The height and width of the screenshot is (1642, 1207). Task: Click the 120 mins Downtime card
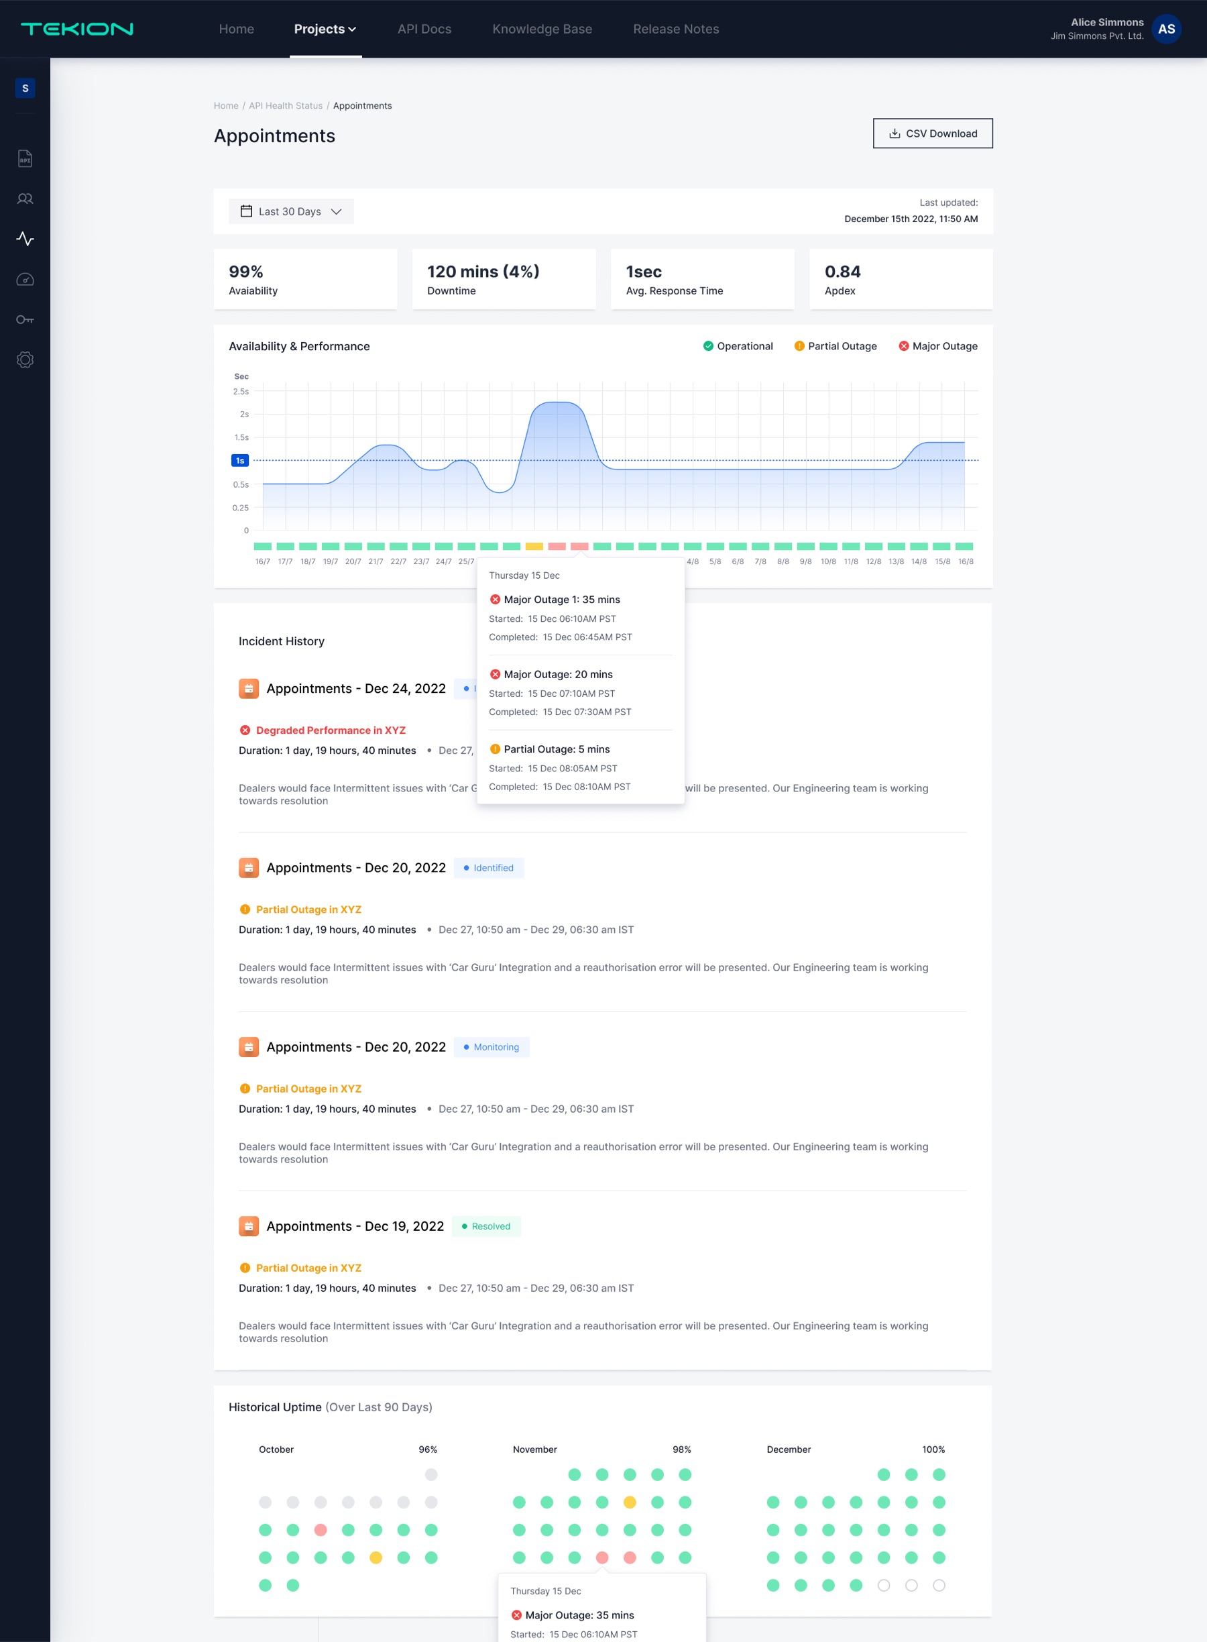pos(504,279)
